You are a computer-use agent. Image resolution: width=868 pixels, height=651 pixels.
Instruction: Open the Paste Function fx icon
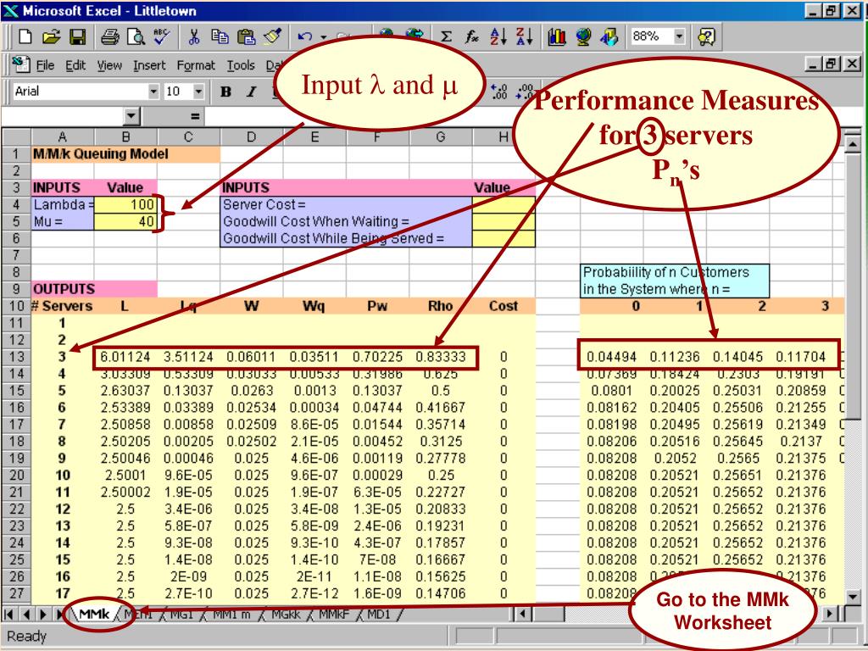471,37
